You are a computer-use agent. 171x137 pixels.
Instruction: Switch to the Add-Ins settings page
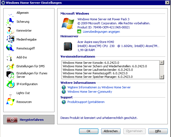pyautogui.click(x=22, y=57)
